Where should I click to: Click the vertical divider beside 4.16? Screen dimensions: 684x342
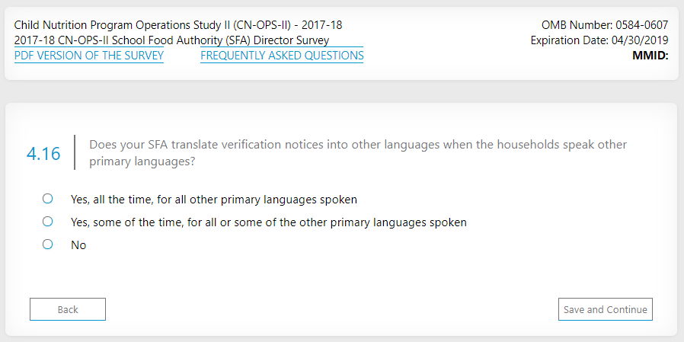[x=75, y=152]
